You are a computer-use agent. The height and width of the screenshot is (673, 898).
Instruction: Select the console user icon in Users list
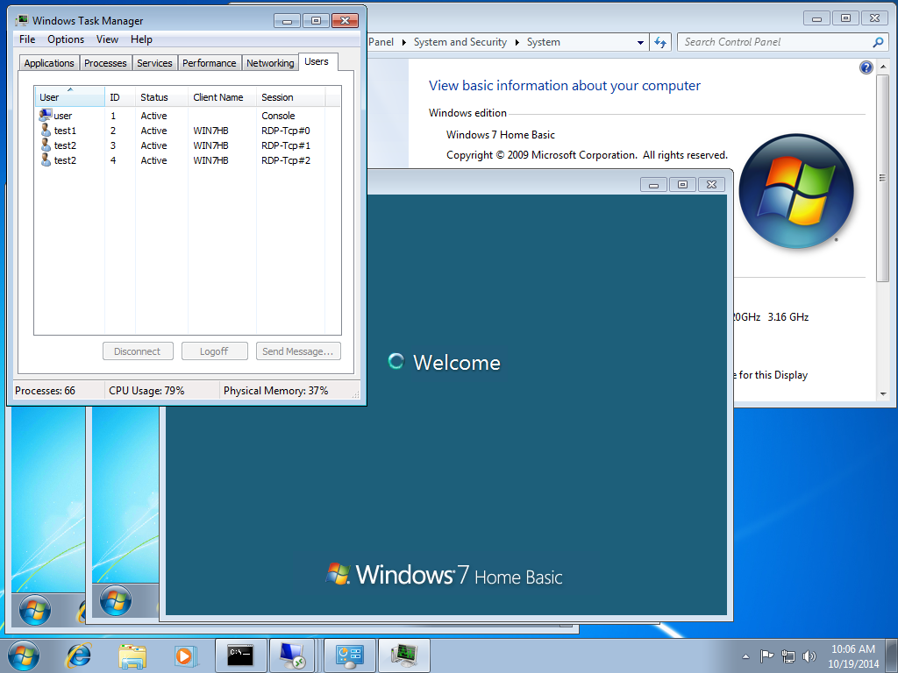click(x=46, y=115)
